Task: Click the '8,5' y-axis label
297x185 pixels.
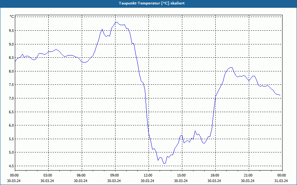Action: [12, 58]
